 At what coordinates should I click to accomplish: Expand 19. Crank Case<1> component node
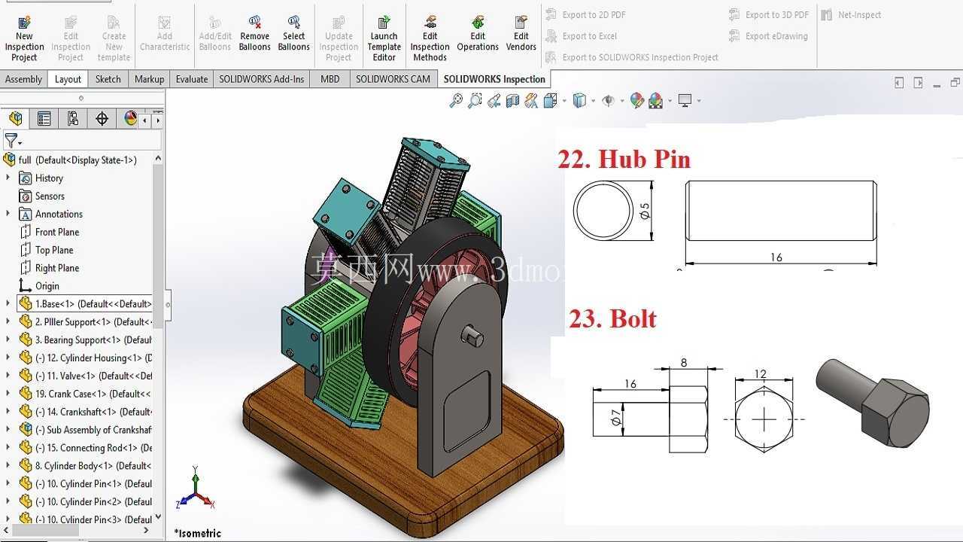(8, 394)
